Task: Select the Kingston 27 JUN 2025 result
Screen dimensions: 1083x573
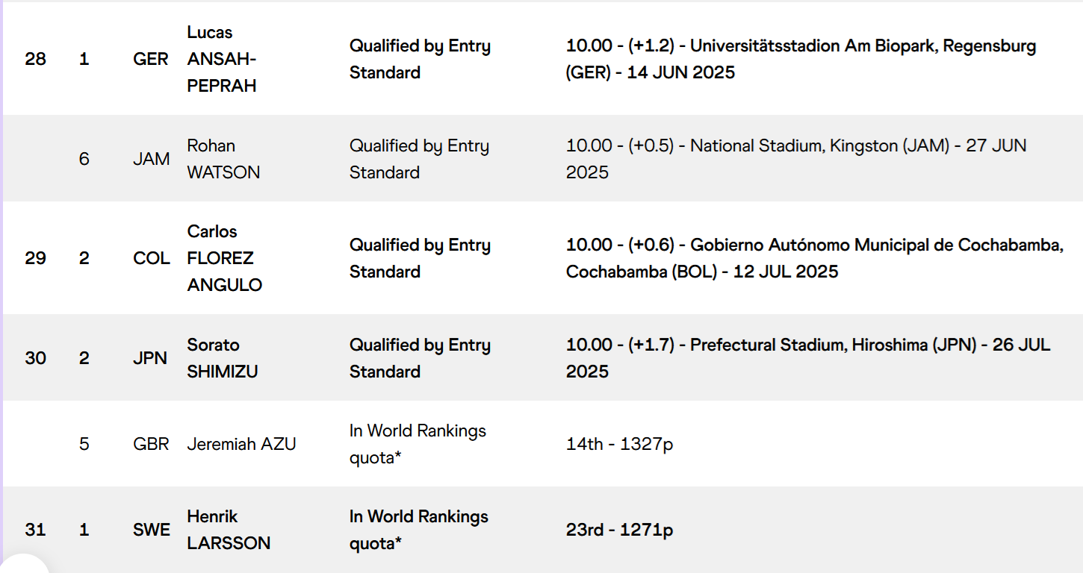Action: tap(796, 159)
